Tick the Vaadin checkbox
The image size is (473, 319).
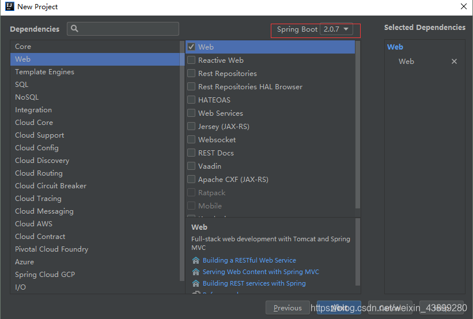[191, 166]
